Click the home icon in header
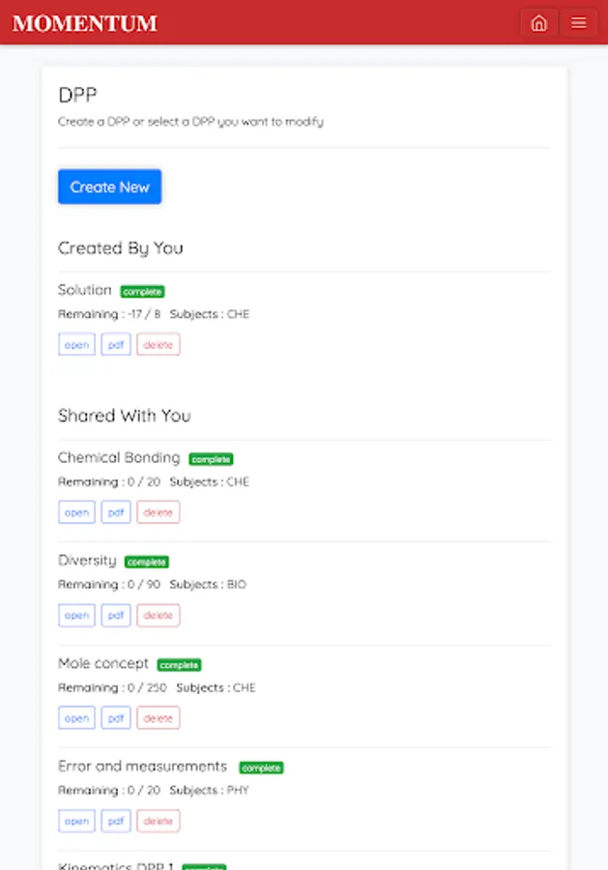This screenshot has width=608, height=870. coord(538,23)
